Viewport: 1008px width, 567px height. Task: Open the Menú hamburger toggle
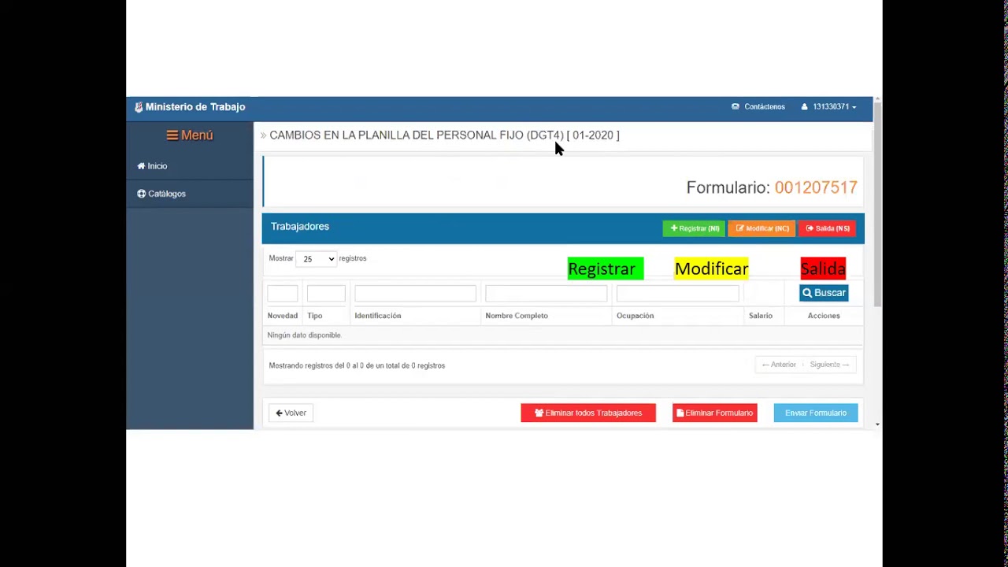tap(190, 135)
